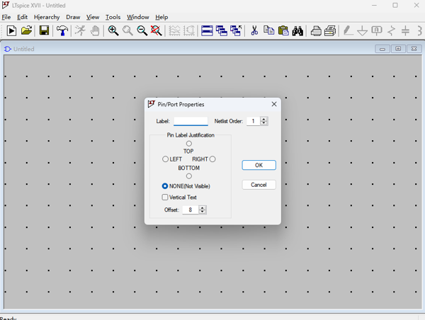425x320 pixels.
Task: Click the Save floppy disk icon
Action: 44,31
